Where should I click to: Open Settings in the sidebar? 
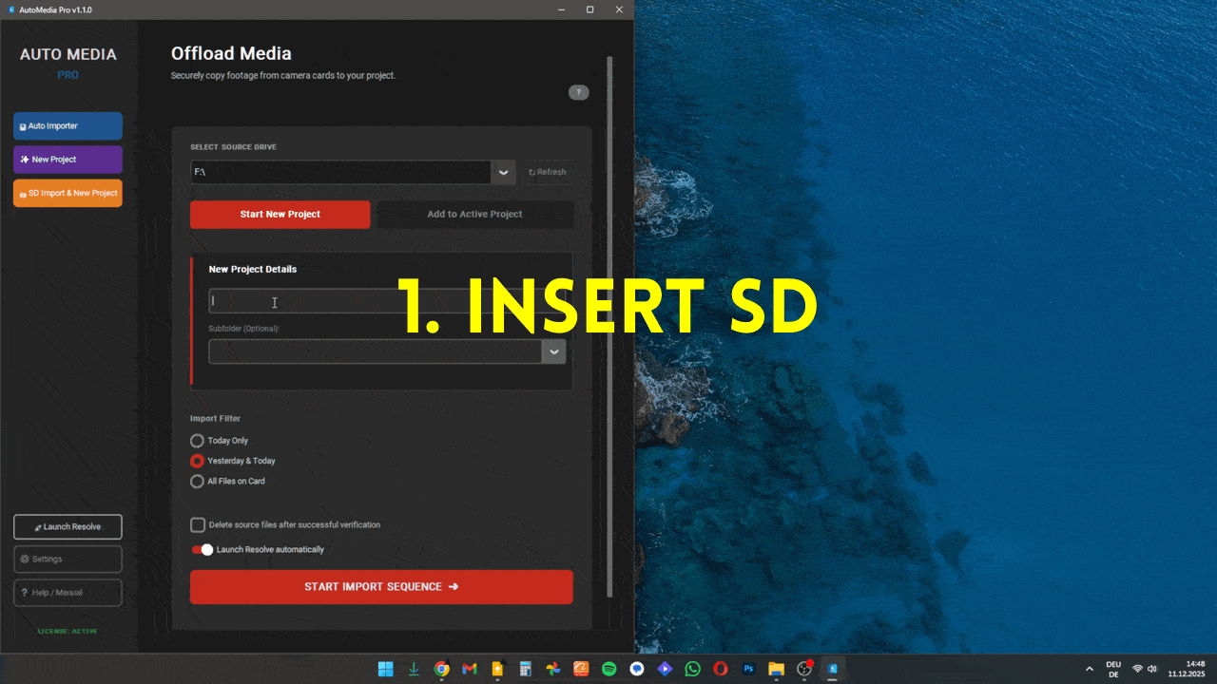(68, 559)
